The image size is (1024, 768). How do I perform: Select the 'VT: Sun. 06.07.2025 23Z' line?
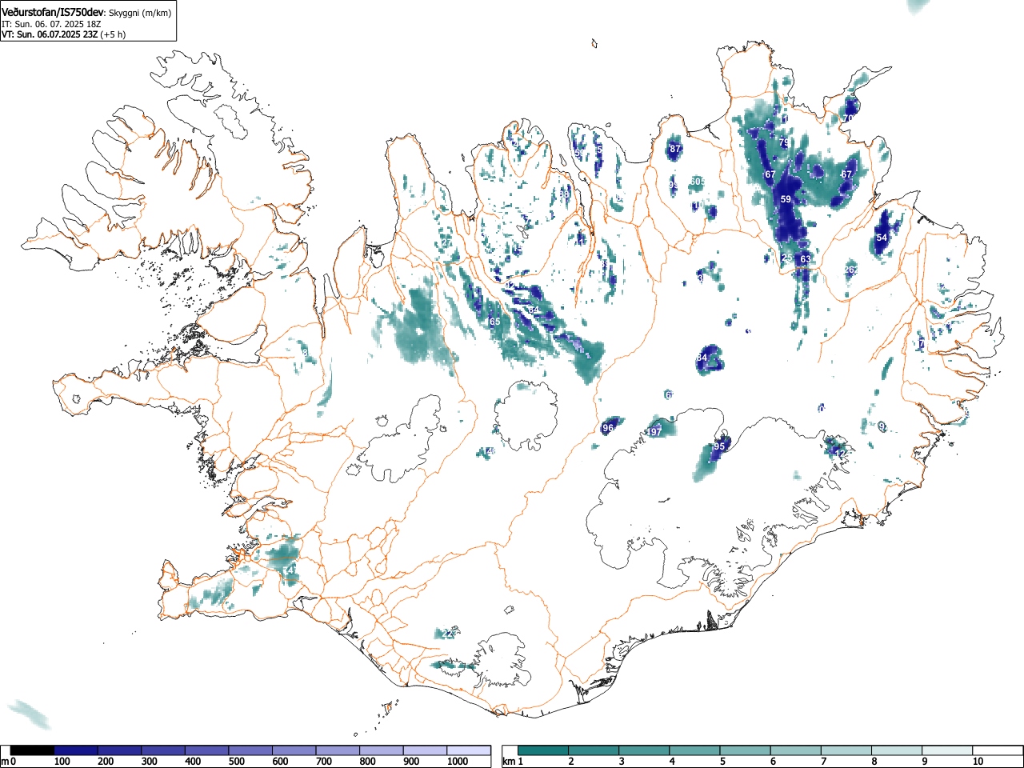pos(50,34)
